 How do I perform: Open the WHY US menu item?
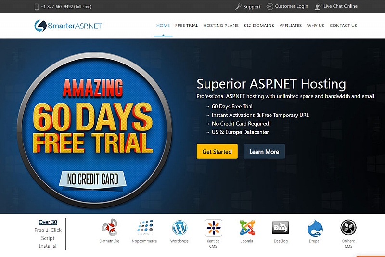316,26
